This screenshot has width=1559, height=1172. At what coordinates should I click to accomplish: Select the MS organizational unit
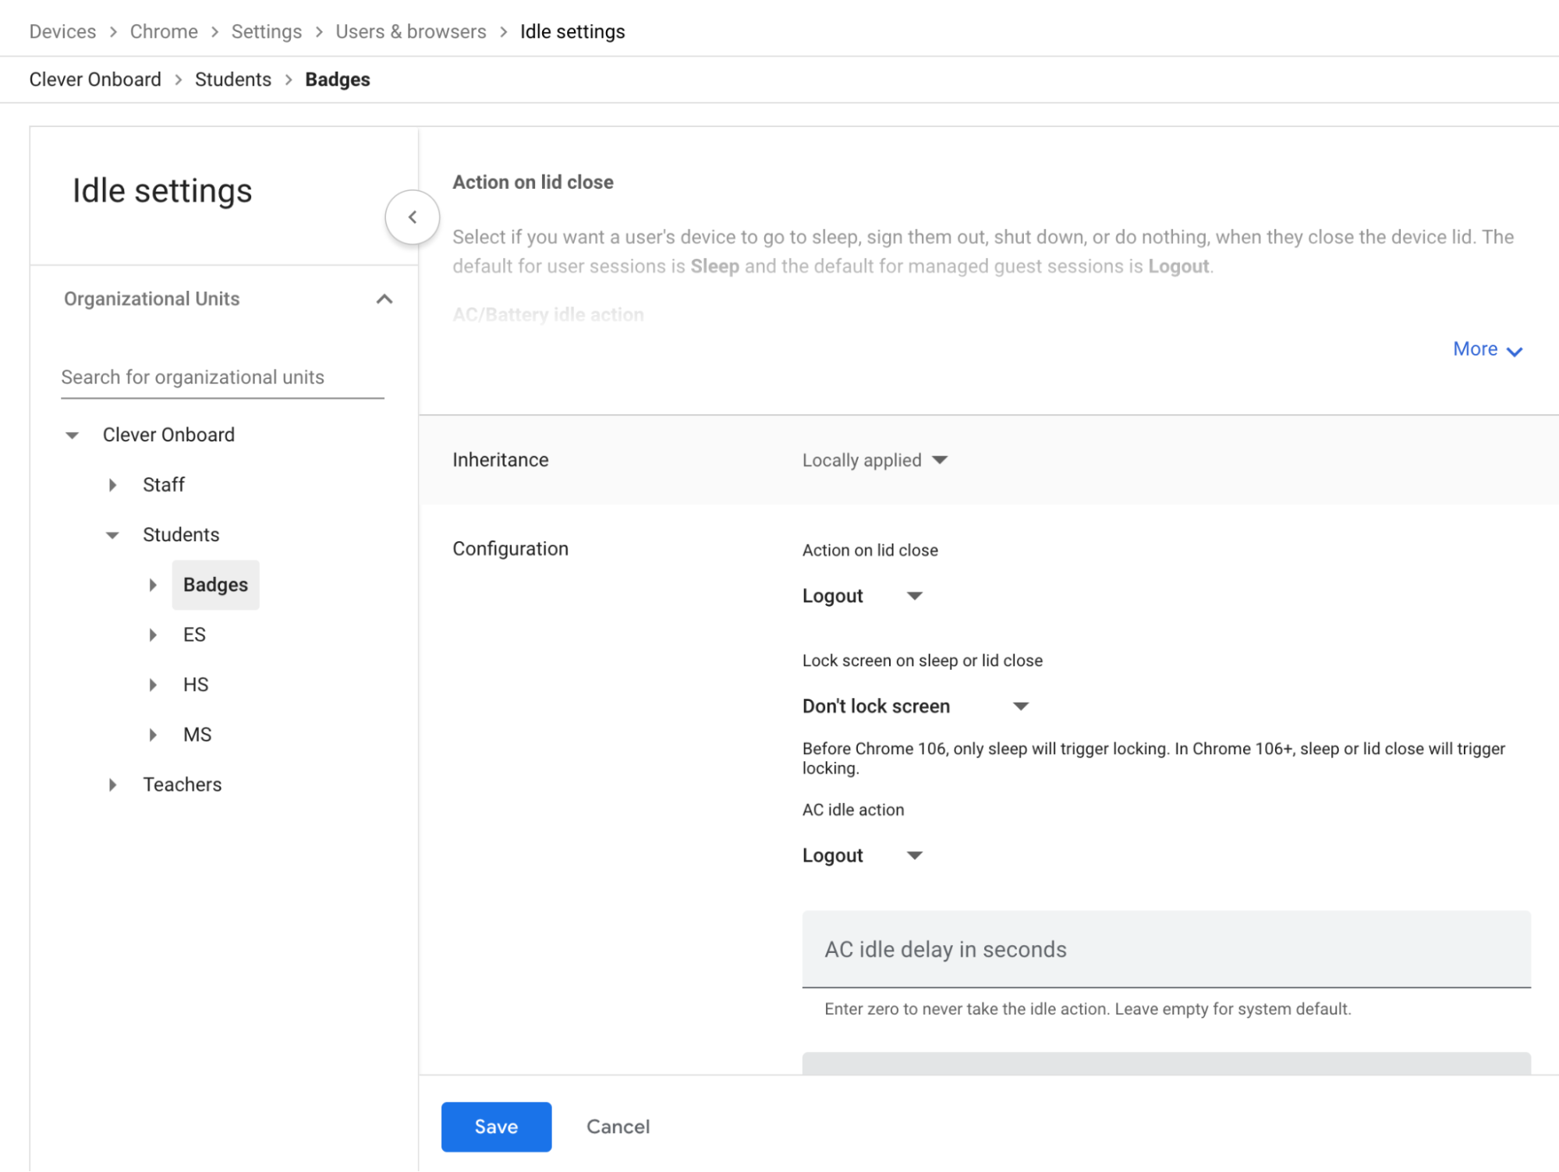(197, 734)
